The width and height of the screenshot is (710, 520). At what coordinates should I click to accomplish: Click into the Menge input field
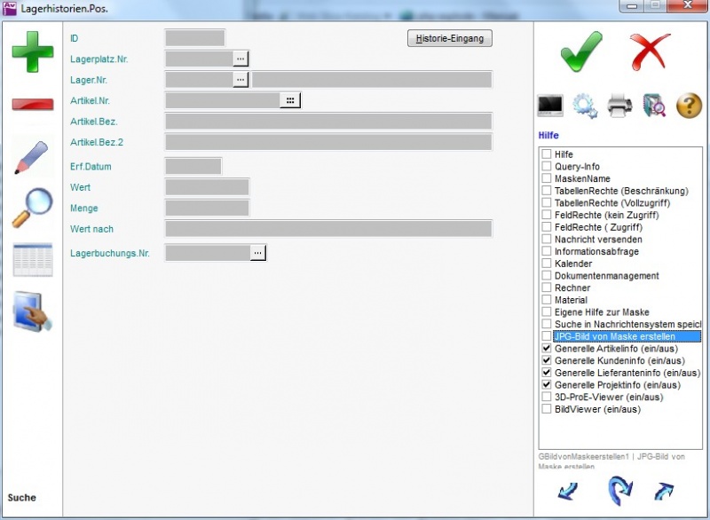click(x=207, y=209)
